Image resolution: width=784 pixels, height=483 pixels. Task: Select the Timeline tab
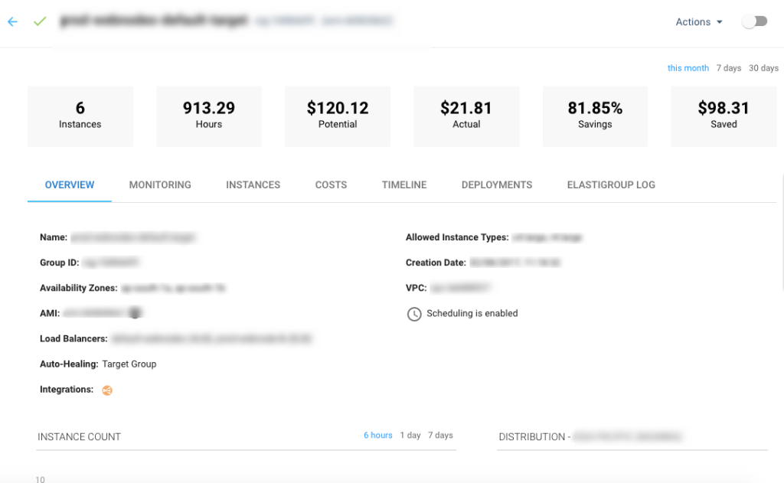404,184
